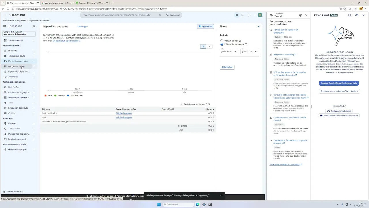Open Tarifs in the sidebar
Screen dimensions: 369x208
tap(11, 103)
